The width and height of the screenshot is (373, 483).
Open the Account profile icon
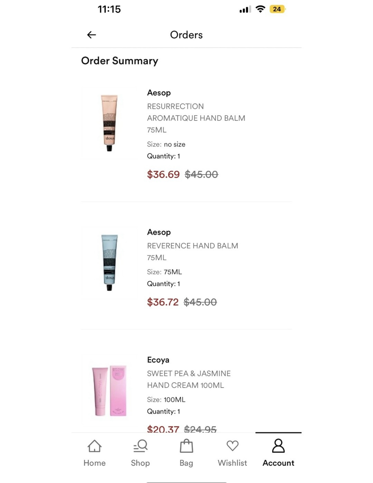(278, 446)
